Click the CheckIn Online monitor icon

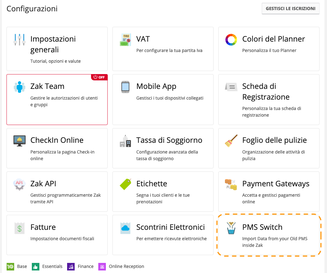click(20, 141)
